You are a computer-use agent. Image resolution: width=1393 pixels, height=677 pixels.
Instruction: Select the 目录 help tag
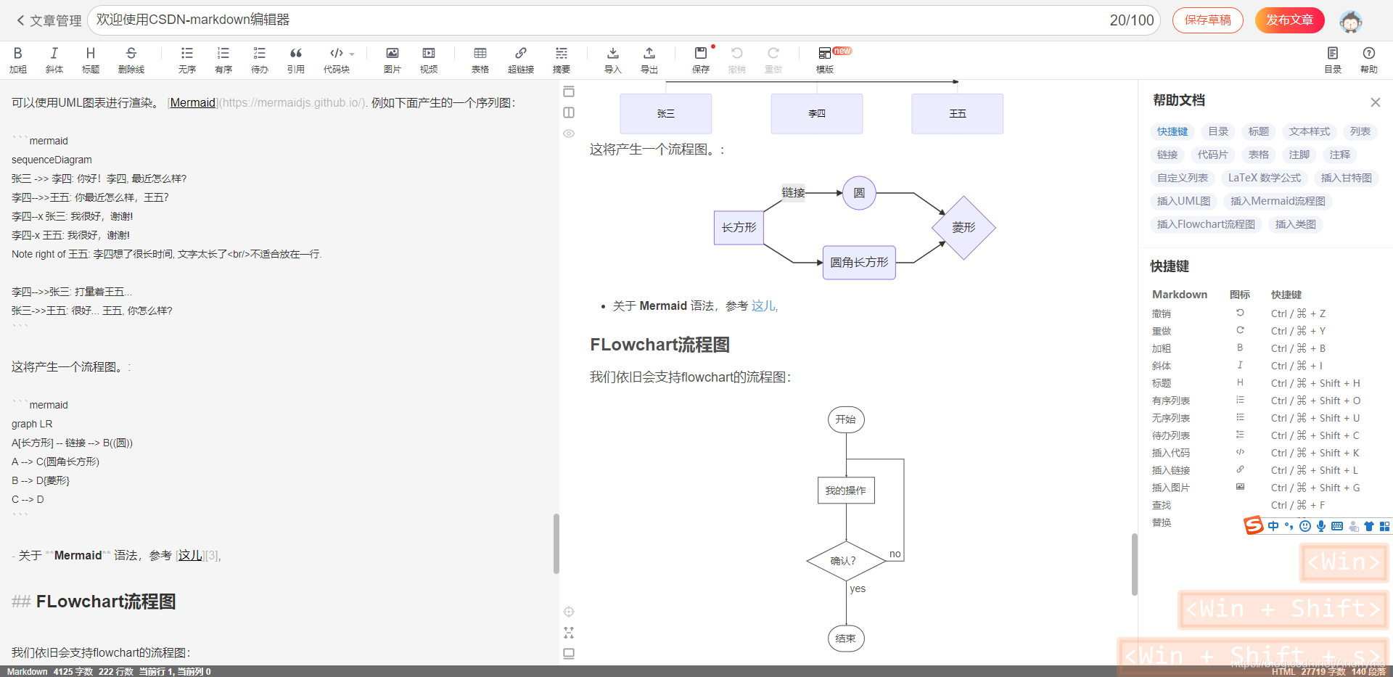point(1219,131)
